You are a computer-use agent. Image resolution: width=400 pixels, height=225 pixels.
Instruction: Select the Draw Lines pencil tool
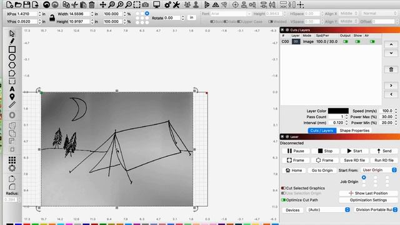coord(12,41)
